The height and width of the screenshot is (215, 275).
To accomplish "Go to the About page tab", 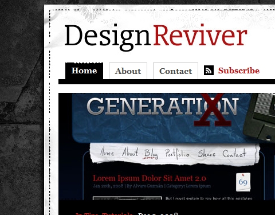I will click(x=128, y=71).
